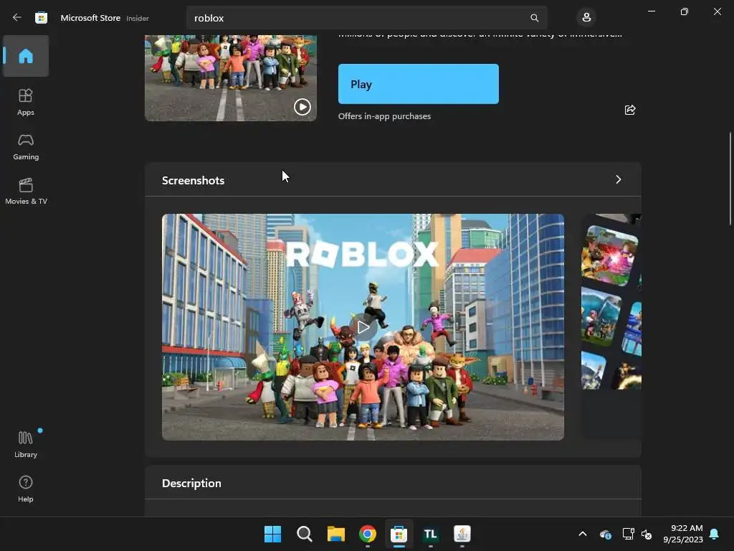Open the Apps section in sidebar
734x551 pixels.
tap(26, 102)
